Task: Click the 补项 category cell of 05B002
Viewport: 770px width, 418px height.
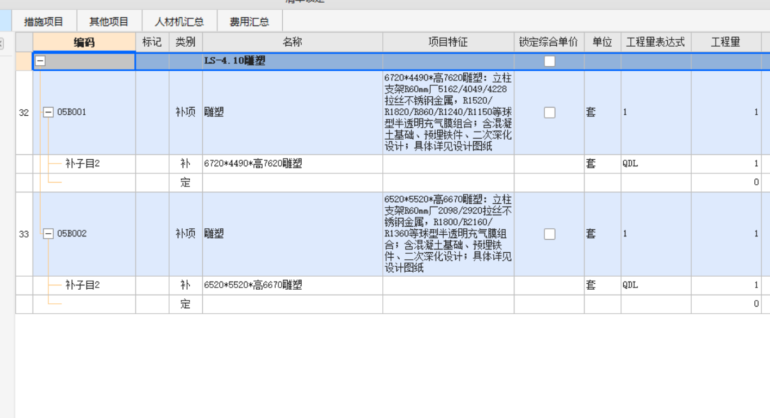Action: pyautogui.click(x=186, y=234)
